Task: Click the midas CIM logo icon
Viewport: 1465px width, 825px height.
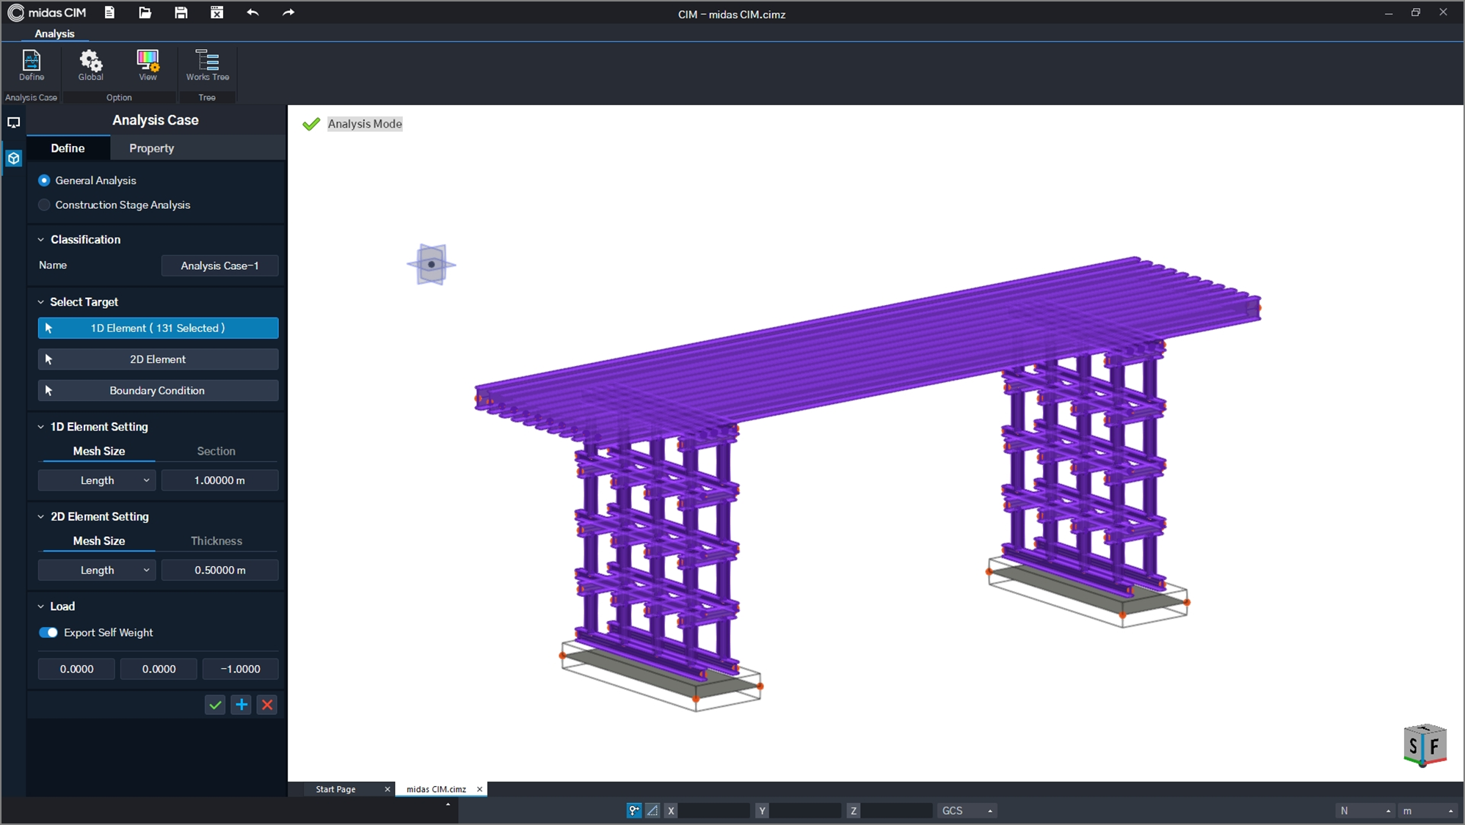Action: 16,12
